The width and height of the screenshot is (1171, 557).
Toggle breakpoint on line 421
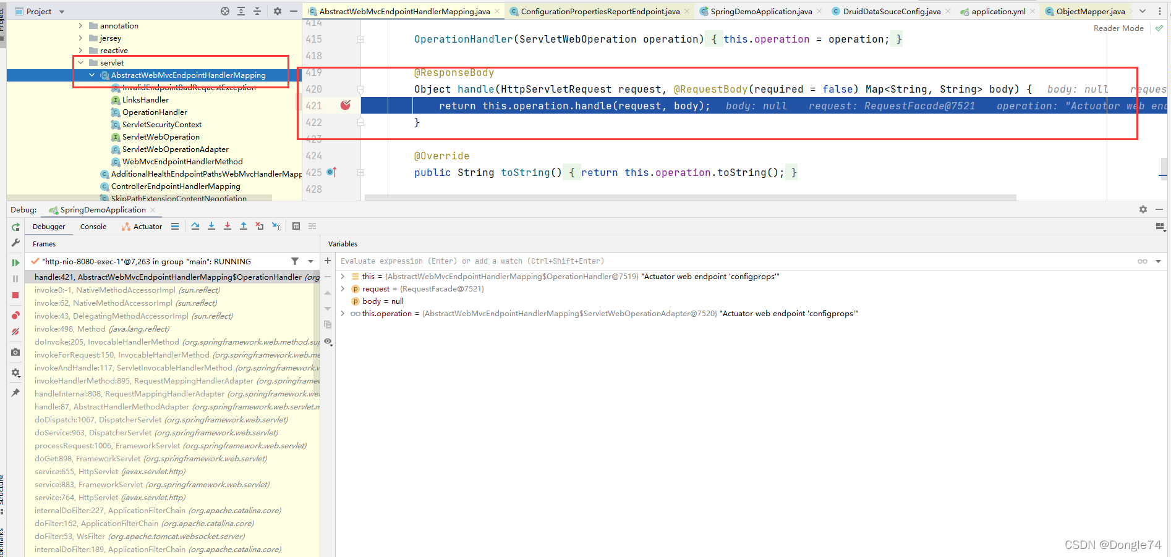pos(346,105)
